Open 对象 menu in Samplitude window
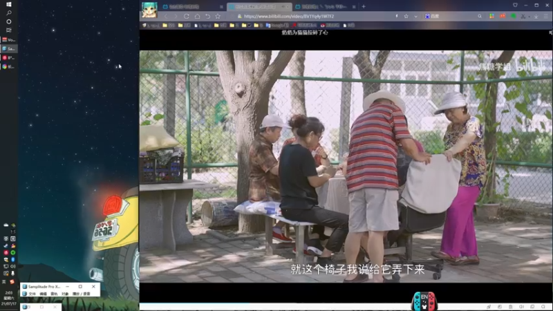Viewport: 553px width, 311px height. coord(65,294)
